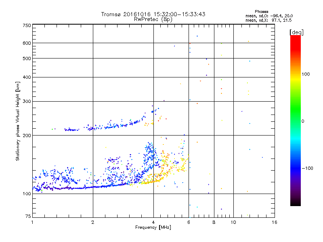Click the y-axis tick label '750'
Viewport: 323px width, 242px height.
point(27,25)
